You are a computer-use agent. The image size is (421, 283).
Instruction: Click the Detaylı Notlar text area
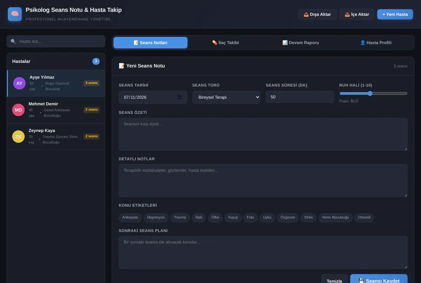pos(263,180)
